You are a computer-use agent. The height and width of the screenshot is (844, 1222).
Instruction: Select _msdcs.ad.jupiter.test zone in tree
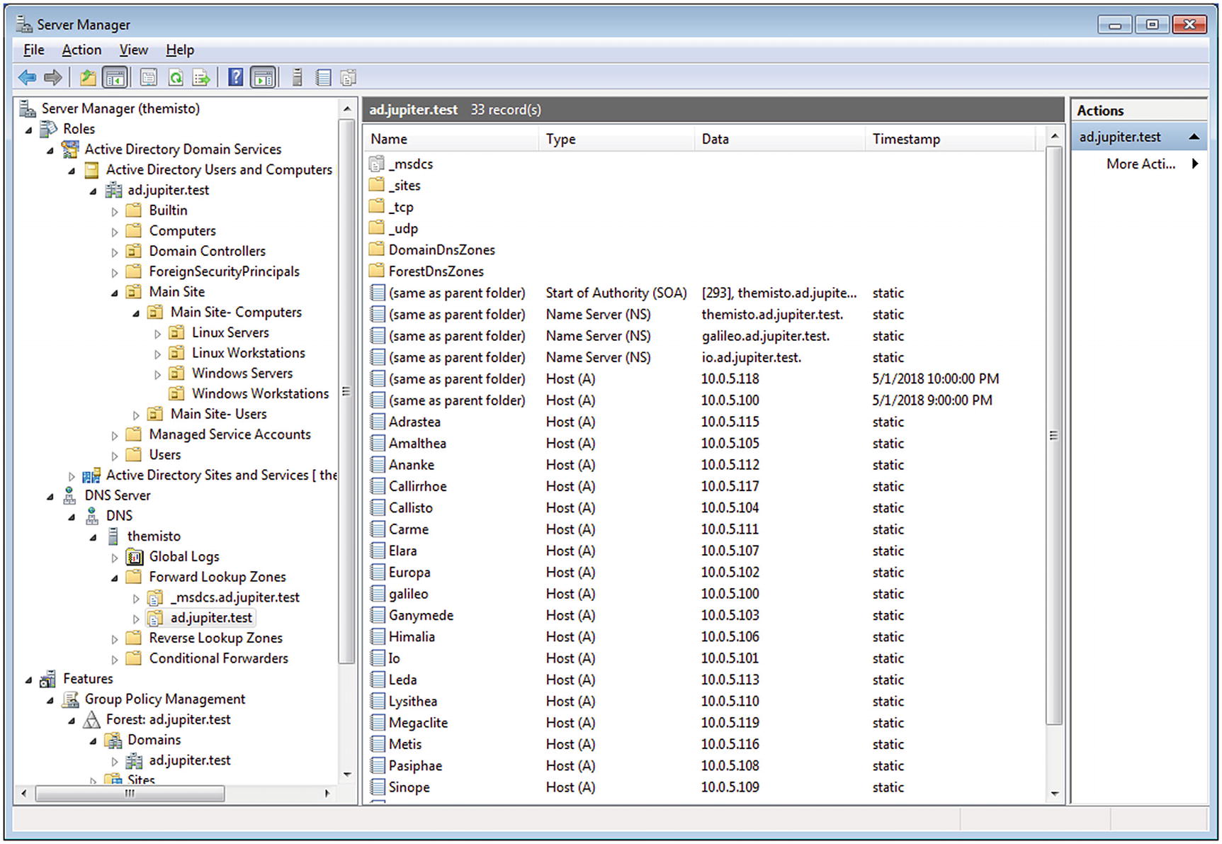click(234, 597)
